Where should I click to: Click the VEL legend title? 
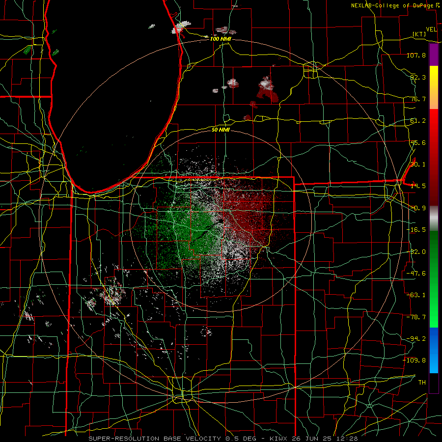[x=431, y=29]
